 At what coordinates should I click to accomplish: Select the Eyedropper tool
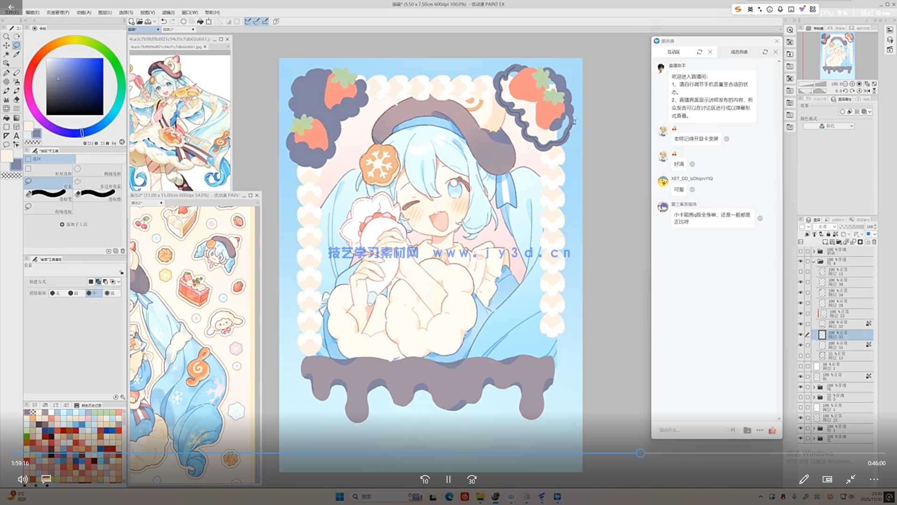point(16,55)
